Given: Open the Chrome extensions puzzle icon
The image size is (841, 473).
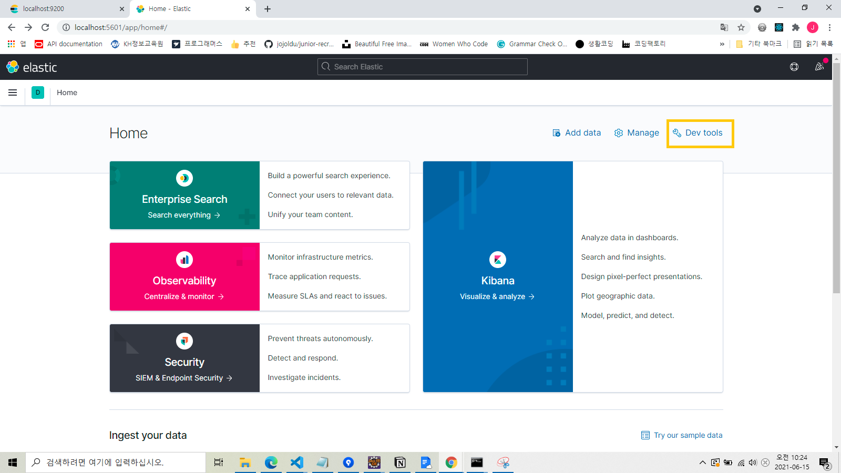Looking at the screenshot, I should click(796, 27).
